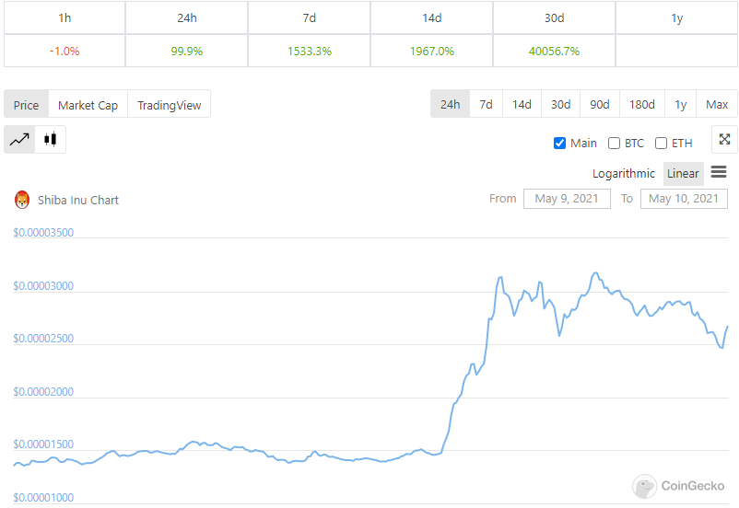Click the $0.00003500 axis label
The height and width of the screenshot is (508, 739).
43,233
